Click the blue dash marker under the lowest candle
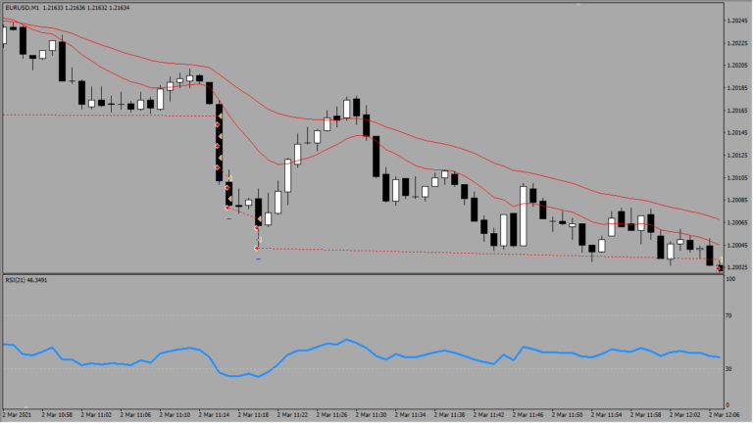 click(258, 259)
